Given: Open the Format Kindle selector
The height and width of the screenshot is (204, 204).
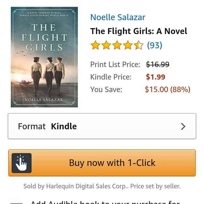Looking at the screenshot, I should pos(102,126).
